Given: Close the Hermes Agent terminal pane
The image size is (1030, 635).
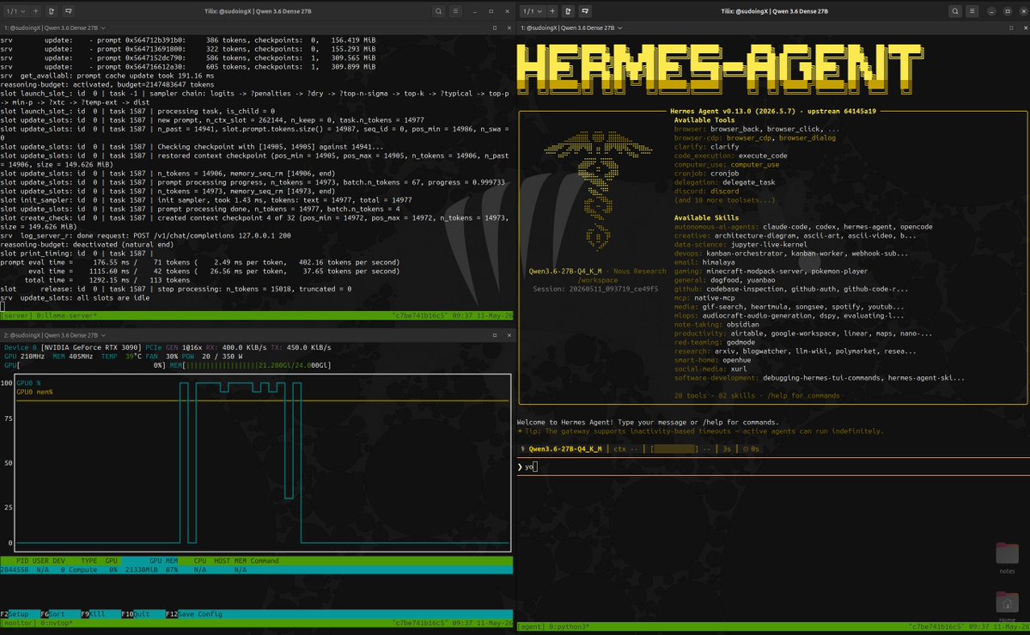Looking at the screenshot, I should [x=1025, y=28].
